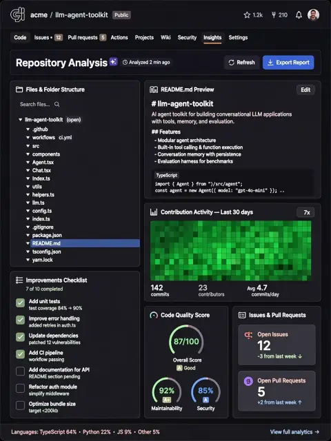Click the acme logo icon in header
Image resolution: width=331 pixels, height=441 pixels.
(17, 14)
